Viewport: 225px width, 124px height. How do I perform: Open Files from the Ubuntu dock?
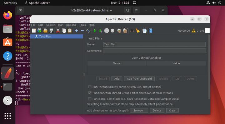pos(7,29)
